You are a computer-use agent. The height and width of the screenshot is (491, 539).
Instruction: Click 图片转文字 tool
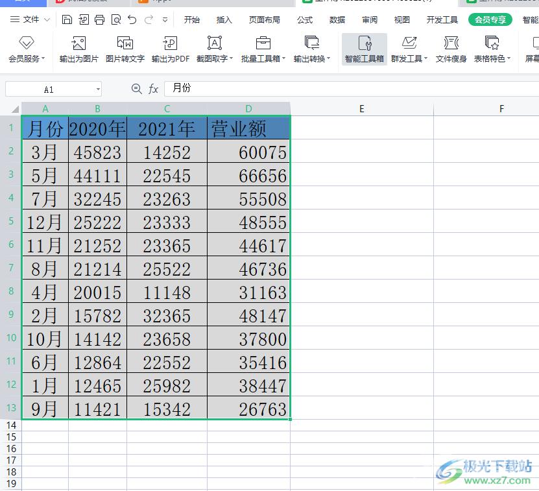(x=125, y=49)
